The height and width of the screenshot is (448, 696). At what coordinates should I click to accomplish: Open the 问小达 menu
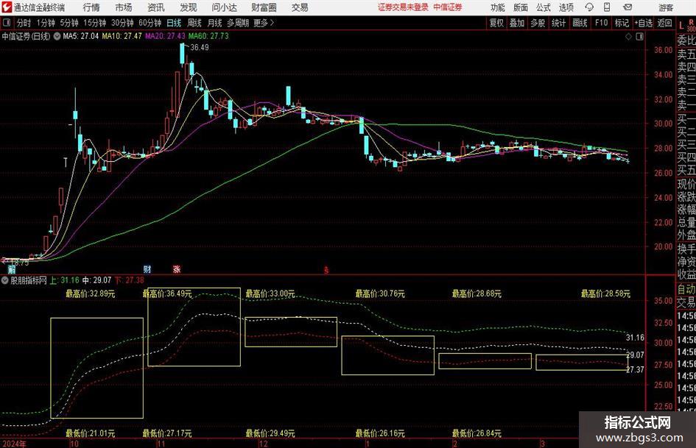(224, 7)
